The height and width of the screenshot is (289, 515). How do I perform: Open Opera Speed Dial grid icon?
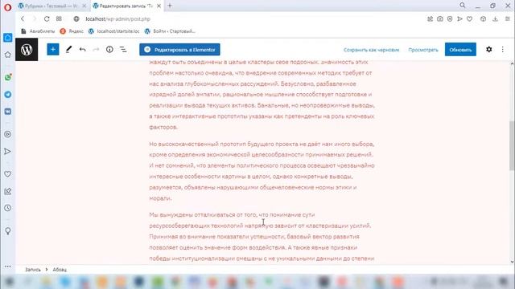[59, 19]
